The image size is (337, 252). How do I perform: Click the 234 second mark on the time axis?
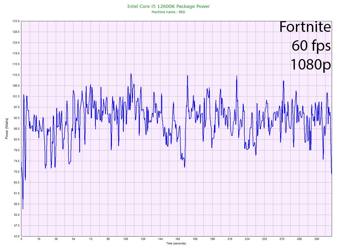pos(247,239)
